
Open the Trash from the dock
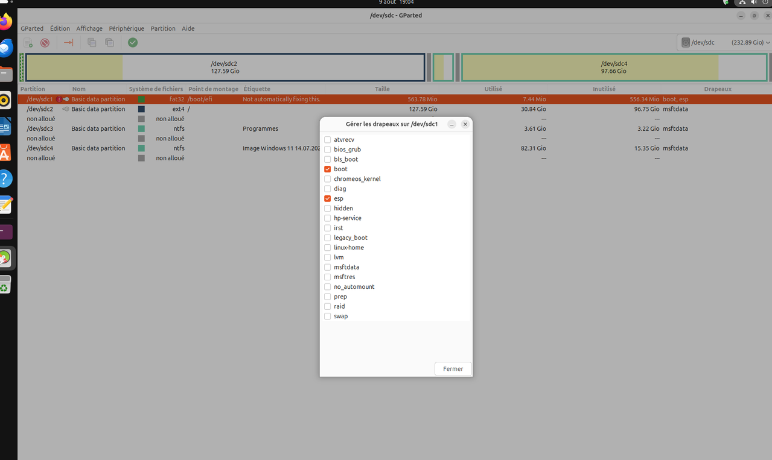pos(4,285)
